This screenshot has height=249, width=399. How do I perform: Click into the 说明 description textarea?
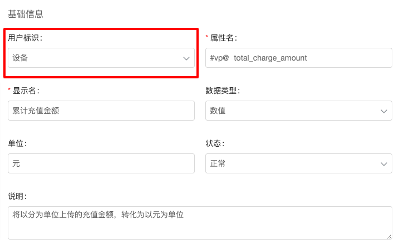pos(200,223)
